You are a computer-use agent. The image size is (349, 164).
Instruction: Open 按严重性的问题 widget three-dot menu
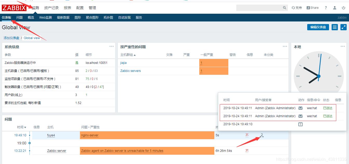[285, 46]
